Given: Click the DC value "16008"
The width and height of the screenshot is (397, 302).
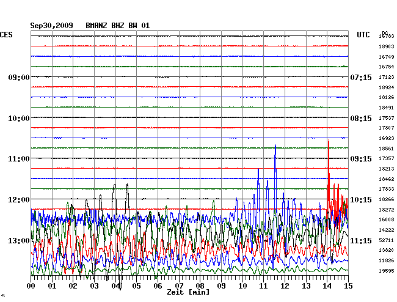Looking at the screenshot, I should (387, 219).
